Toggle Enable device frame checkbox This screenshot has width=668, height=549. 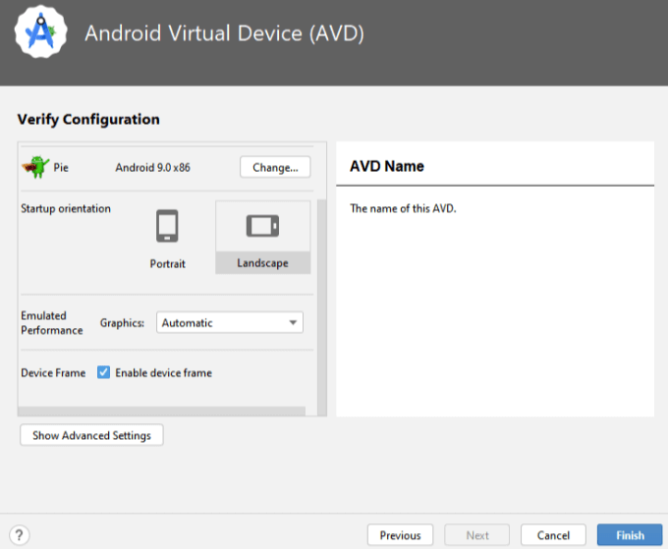103,372
